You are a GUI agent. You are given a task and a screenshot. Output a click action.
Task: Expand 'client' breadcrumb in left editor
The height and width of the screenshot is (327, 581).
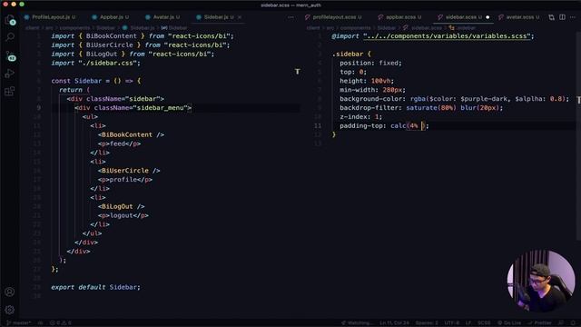coord(32,28)
